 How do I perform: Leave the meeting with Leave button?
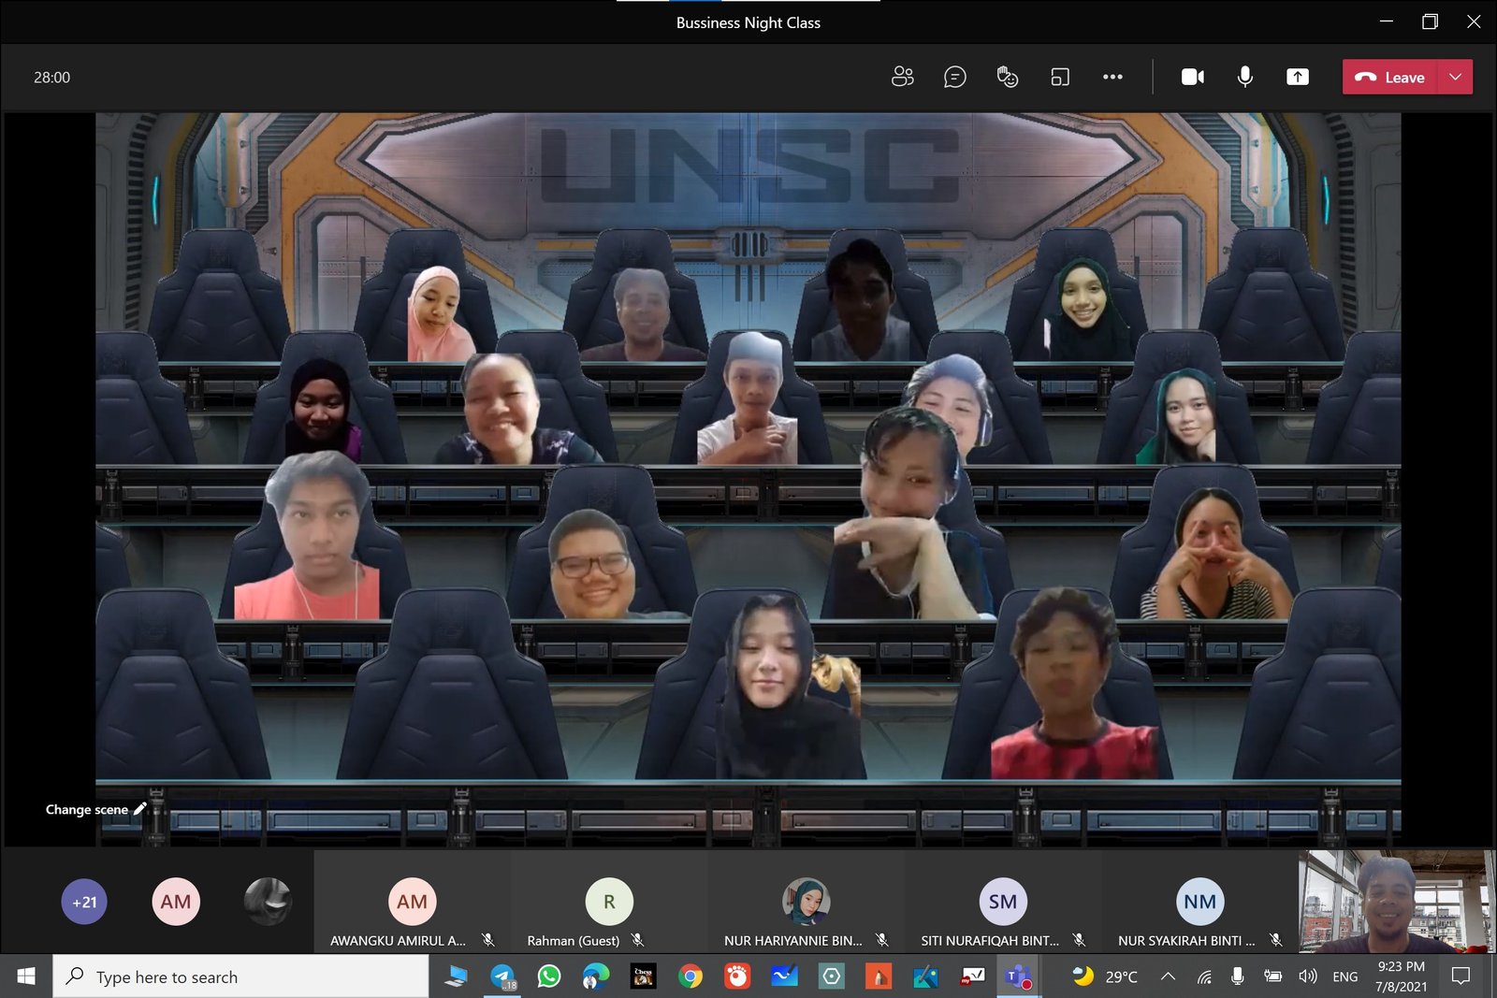pos(1390,78)
